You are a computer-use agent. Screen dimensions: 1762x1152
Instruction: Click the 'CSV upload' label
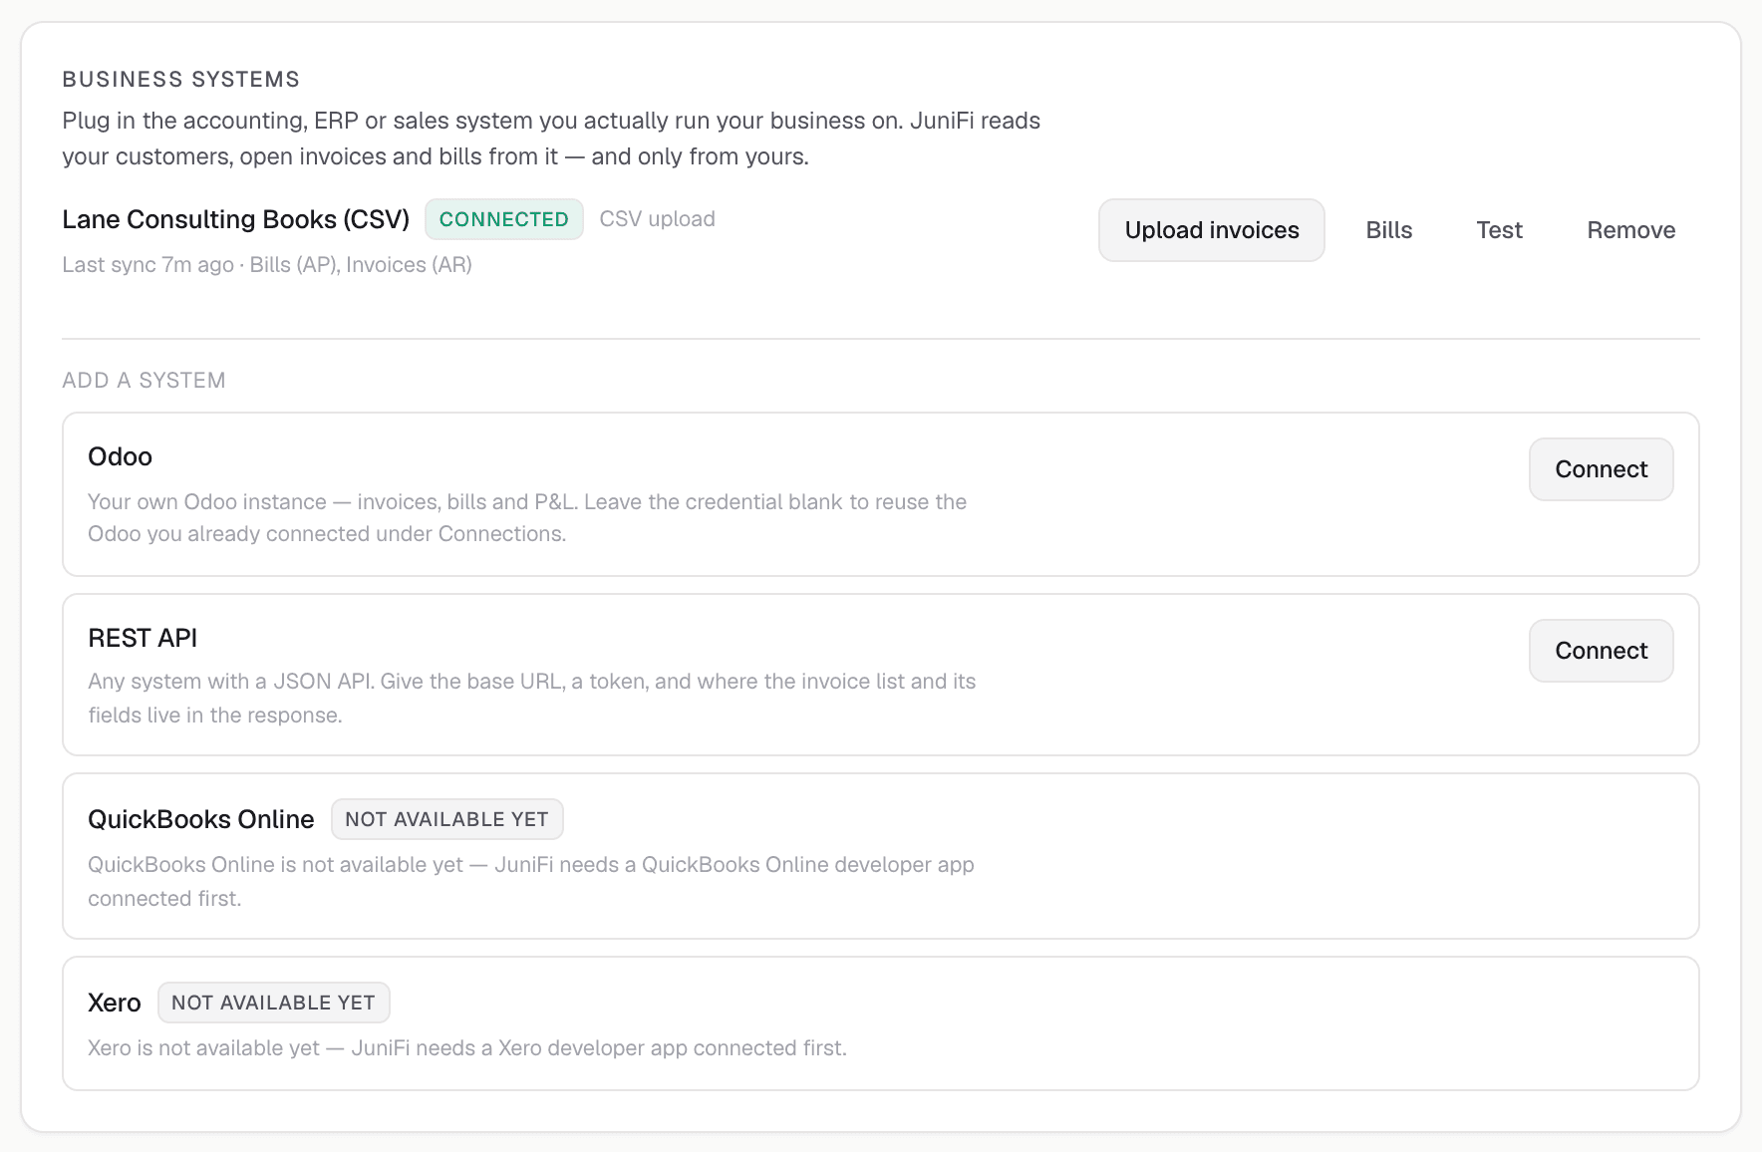click(x=657, y=219)
